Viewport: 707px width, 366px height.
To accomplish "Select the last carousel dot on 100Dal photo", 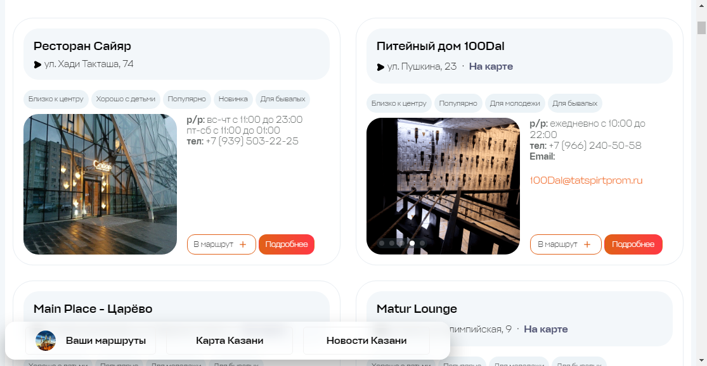I will pyautogui.click(x=422, y=243).
